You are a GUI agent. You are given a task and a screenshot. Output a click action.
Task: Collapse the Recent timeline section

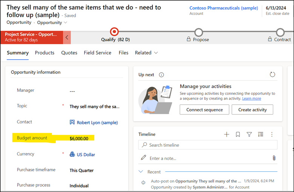point(141,172)
